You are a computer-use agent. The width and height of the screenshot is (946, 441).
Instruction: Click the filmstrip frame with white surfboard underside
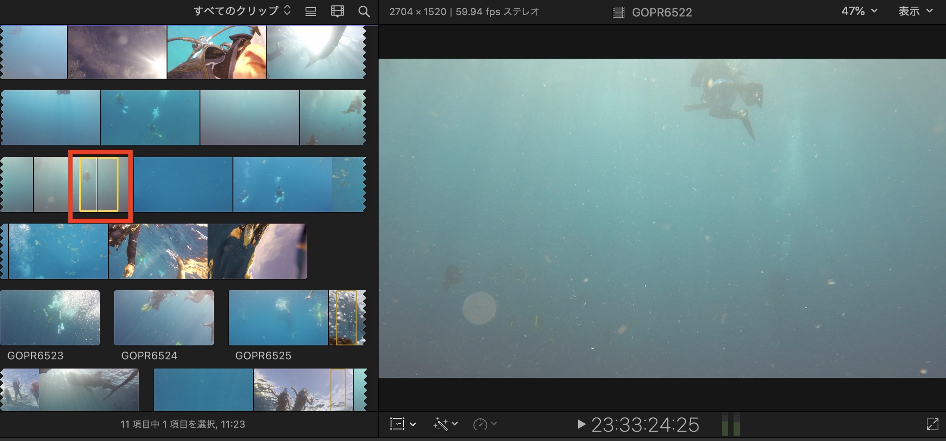tap(257, 251)
